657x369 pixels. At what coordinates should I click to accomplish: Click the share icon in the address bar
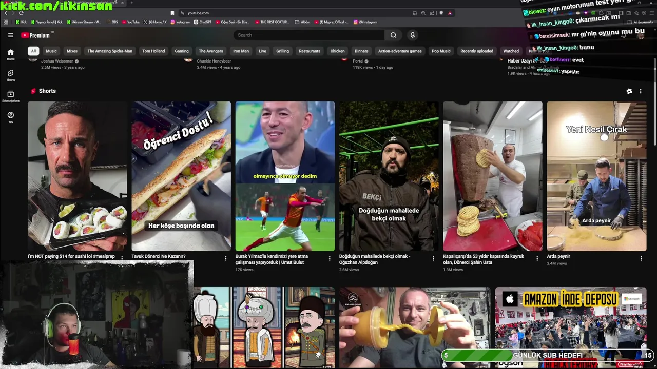(x=432, y=13)
